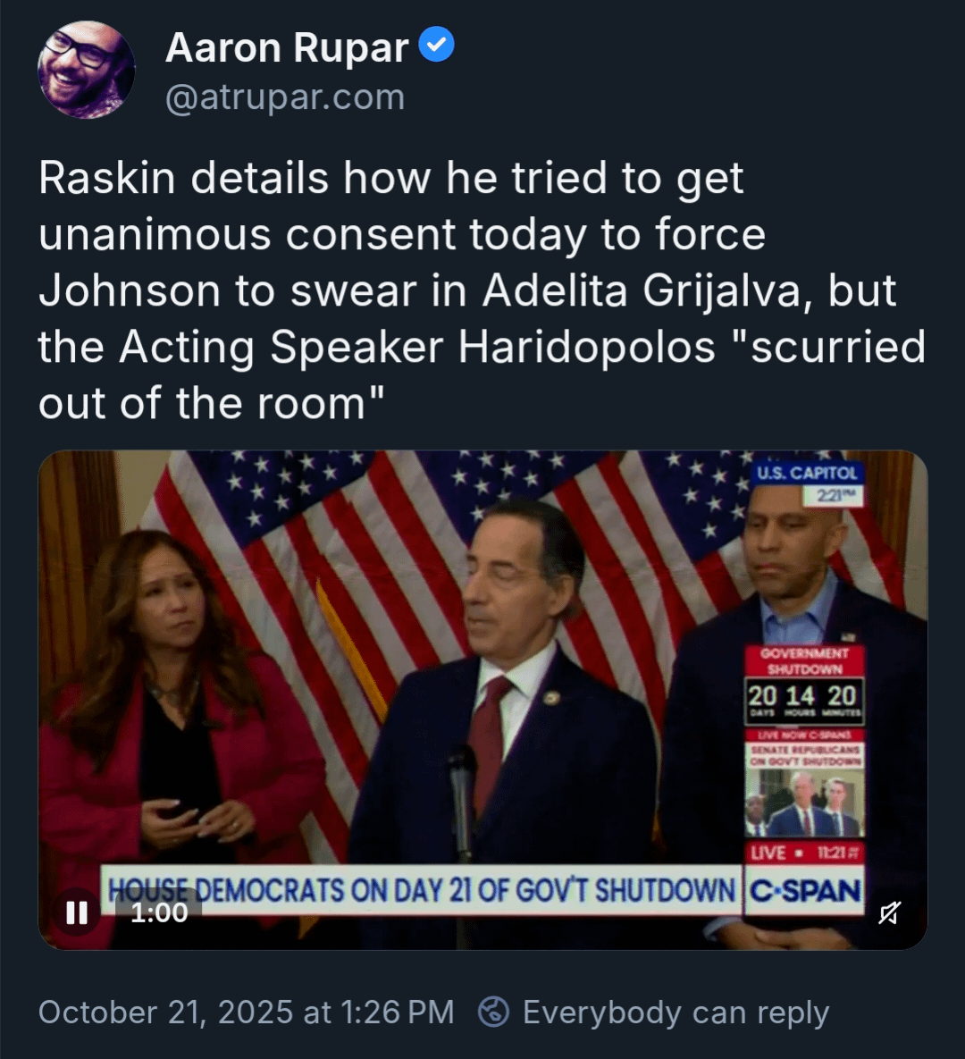Click the reply settings globe icon

(493, 1012)
